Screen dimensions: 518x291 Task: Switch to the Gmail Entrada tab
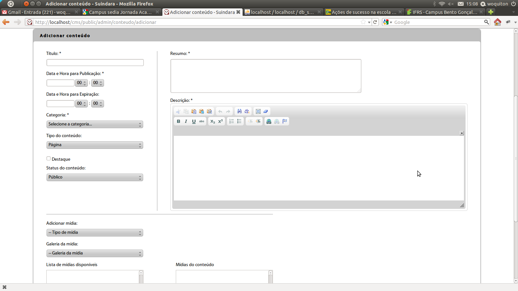(40, 12)
